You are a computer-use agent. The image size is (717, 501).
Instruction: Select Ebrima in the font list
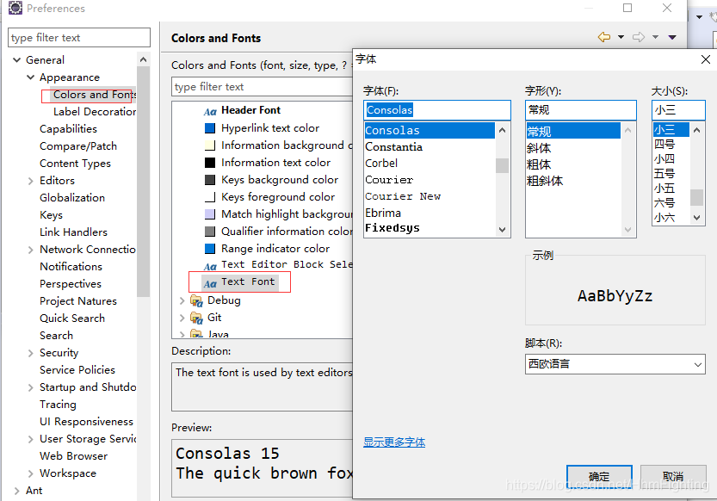point(383,213)
